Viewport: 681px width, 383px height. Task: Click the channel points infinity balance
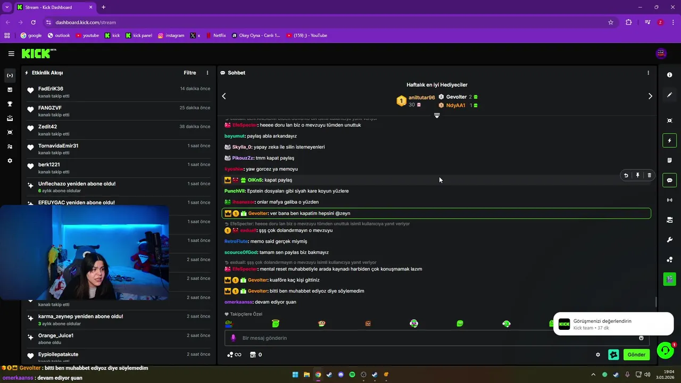click(234, 355)
